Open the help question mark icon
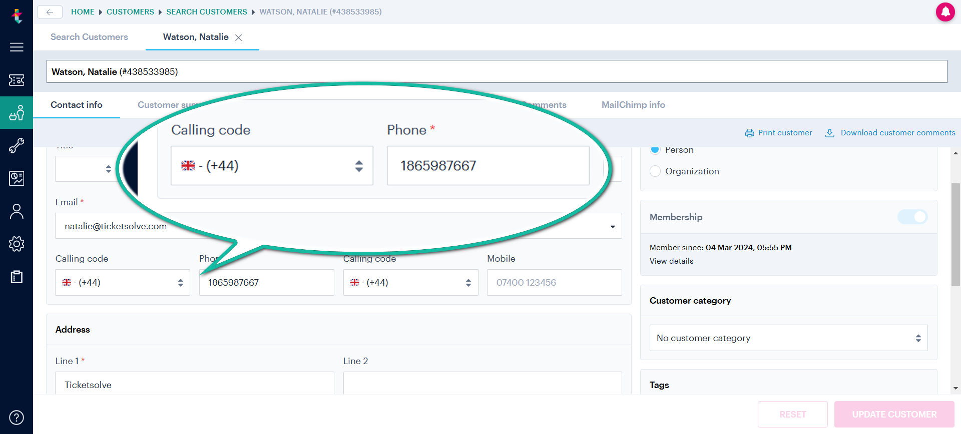The width and height of the screenshot is (961, 434). click(17, 417)
